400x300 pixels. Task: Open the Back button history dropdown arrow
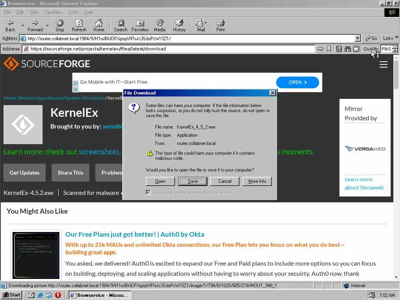23,25
